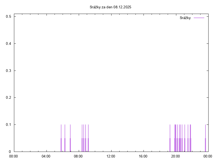
Task: Click the 0.5 y-axis label
Action: click(8, 17)
